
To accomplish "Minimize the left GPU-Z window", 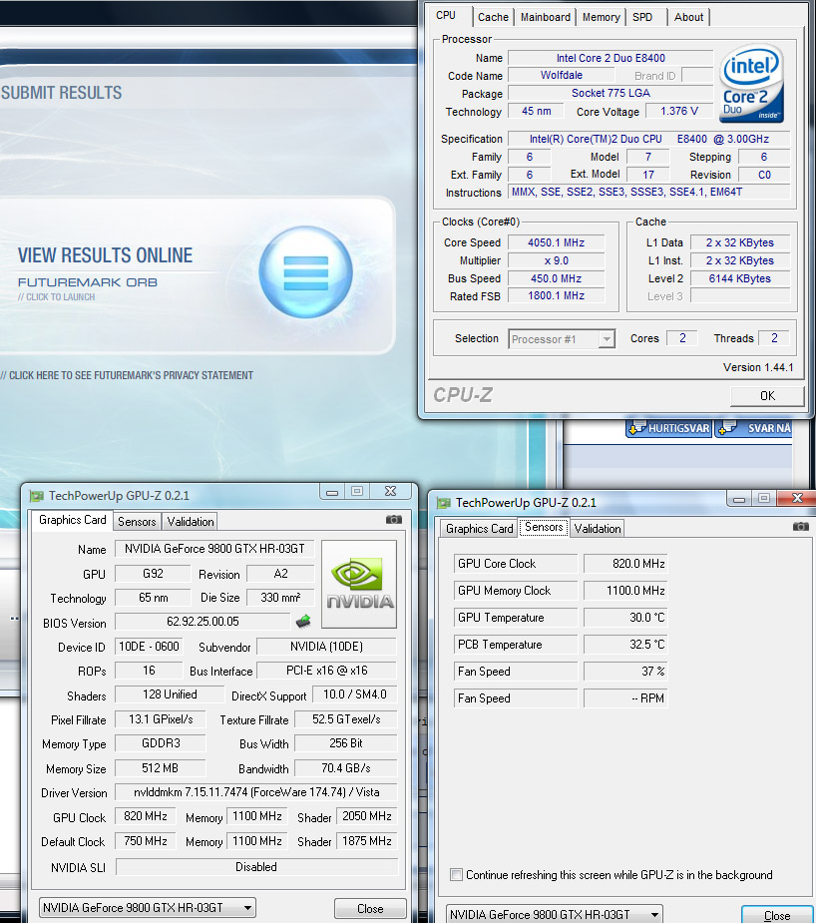I will (332, 492).
